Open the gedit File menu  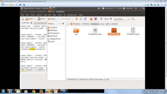(x=22, y=15)
